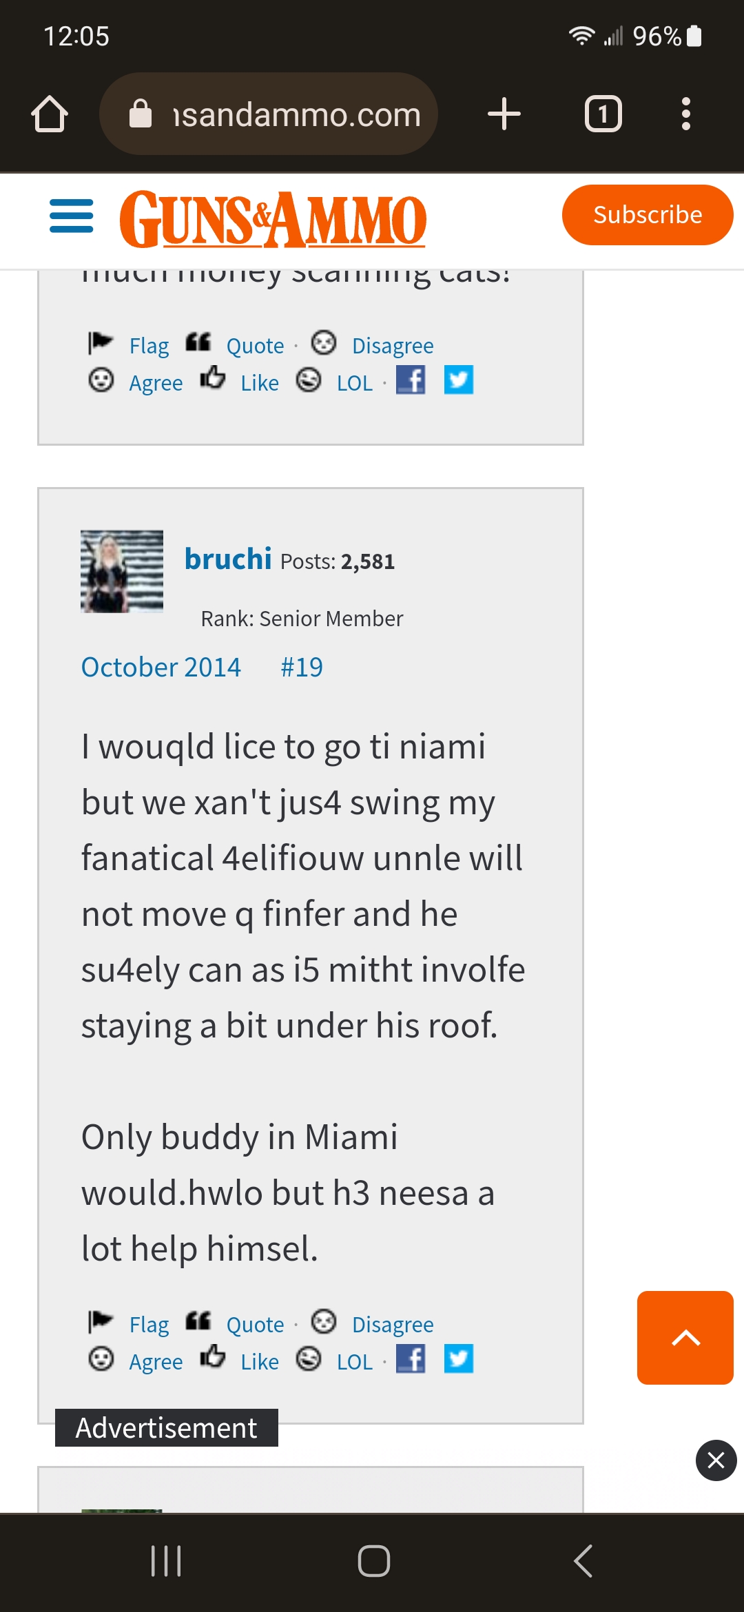Tap the Guns & Ammo logo
The height and width of the screenshot is (1612, 744).
[273, 219]
